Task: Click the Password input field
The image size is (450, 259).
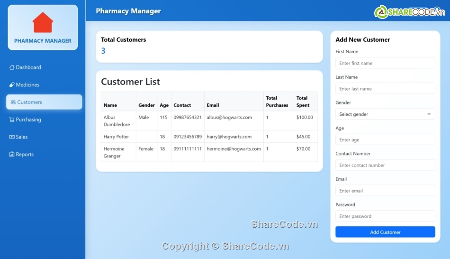Action: [x=385, y=216]
